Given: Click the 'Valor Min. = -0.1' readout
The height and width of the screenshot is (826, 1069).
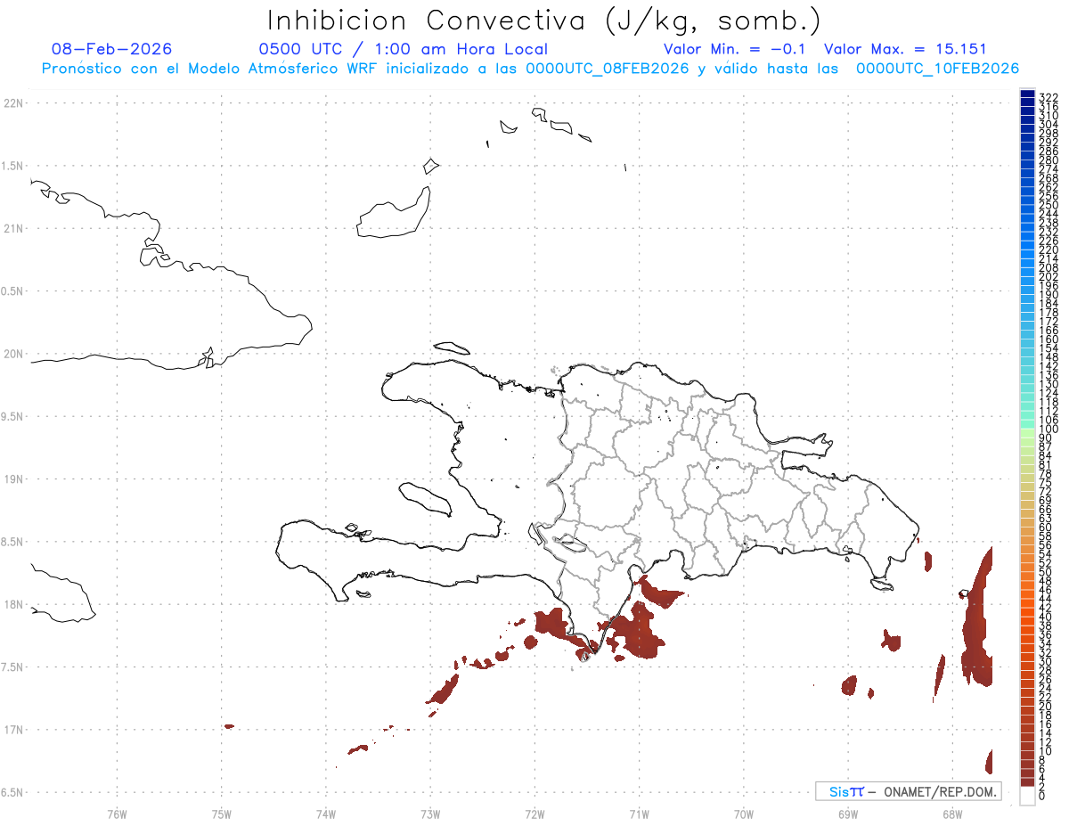Looking at the screenshot, I should coord(734,49).
